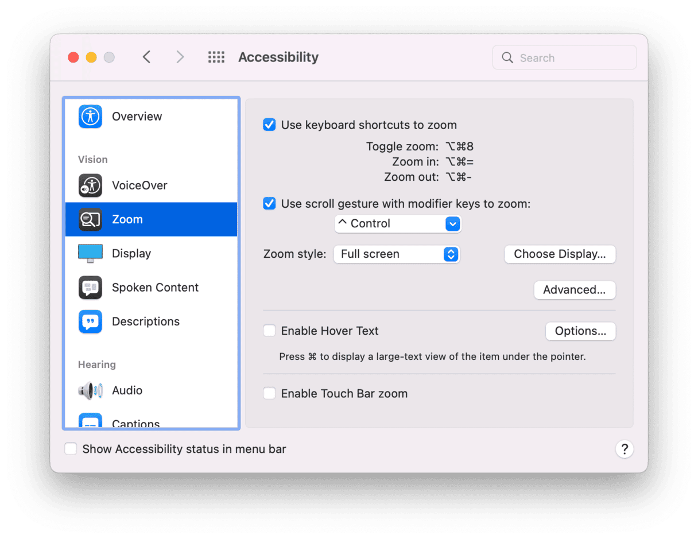
Task: Click the Audio speaker icon
Action: (90, 391)
